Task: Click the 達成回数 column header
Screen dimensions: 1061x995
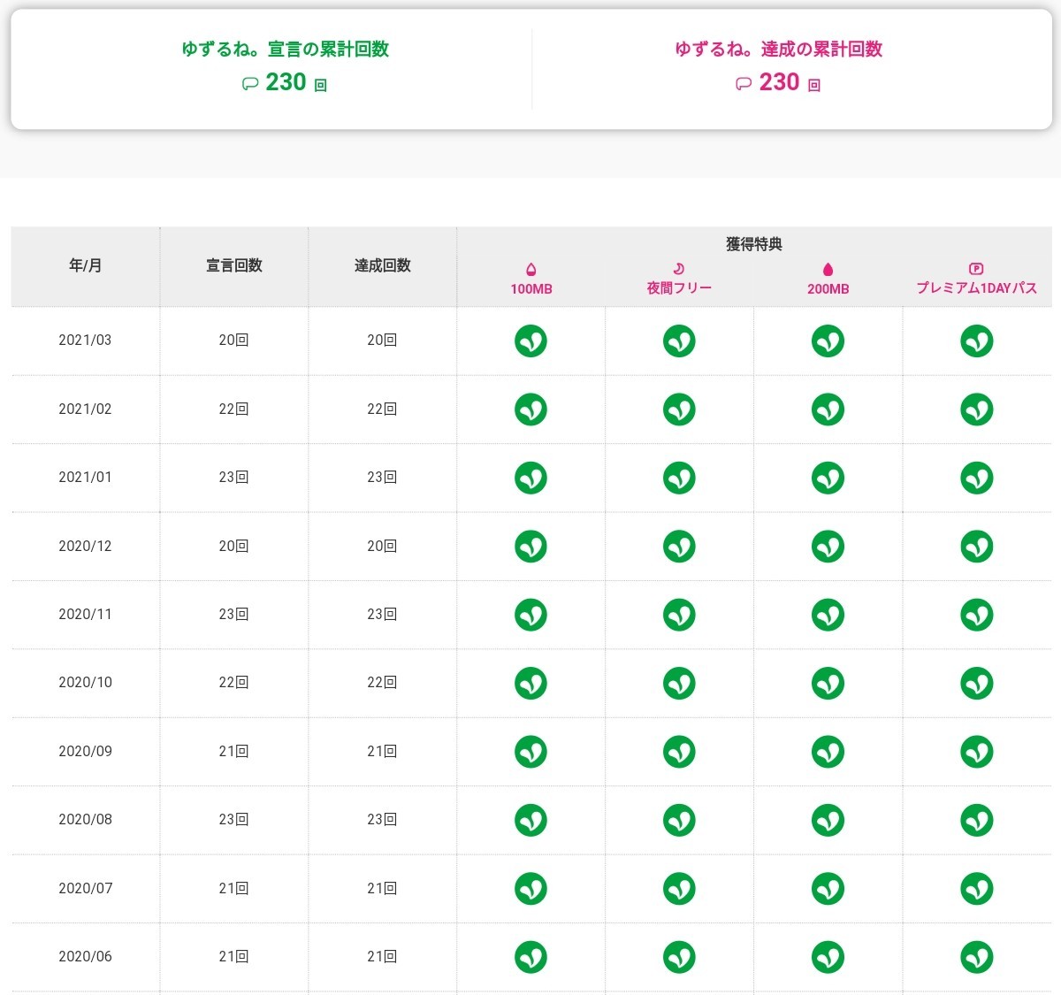Action: (382, 265)
